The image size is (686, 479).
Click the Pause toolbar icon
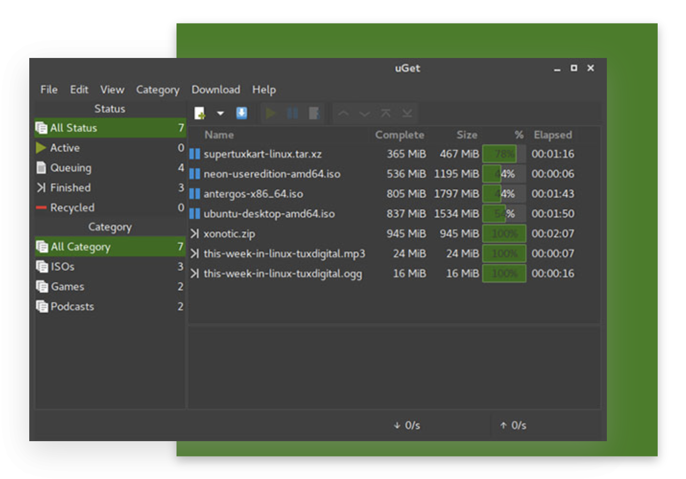292,113
